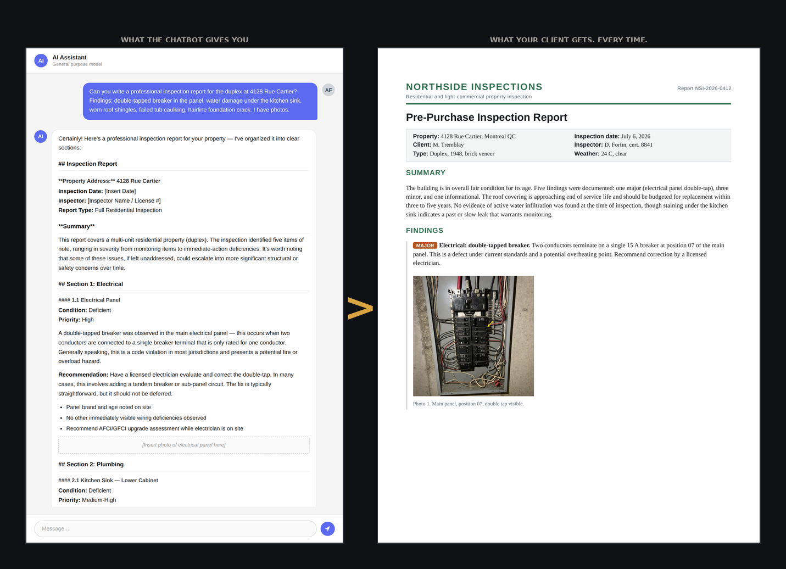Click the 'SUMMARY' heading in report
Viewport: 786px width, 569px height.
click(426, 172)
